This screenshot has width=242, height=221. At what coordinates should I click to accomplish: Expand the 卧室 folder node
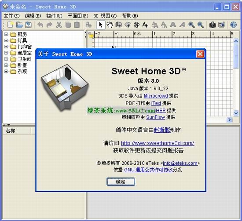pos(6,65)
